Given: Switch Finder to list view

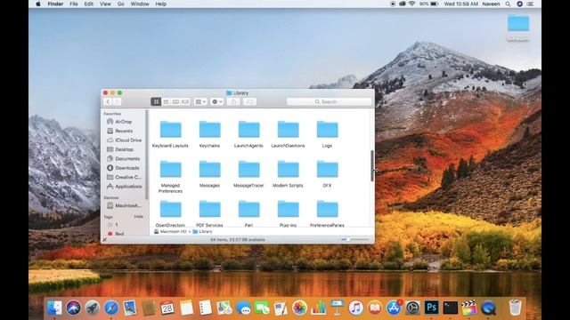Looking at the screenshot, I should point(167,102).
